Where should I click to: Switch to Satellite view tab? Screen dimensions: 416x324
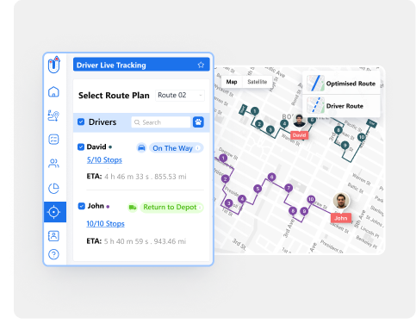pyautogui.click(x=258, y=82)
